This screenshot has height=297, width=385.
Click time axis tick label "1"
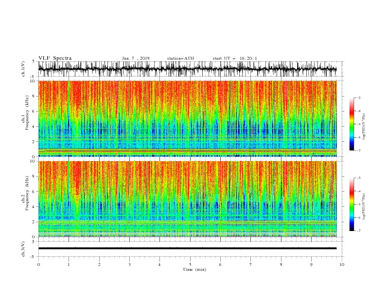pos(69,264)
